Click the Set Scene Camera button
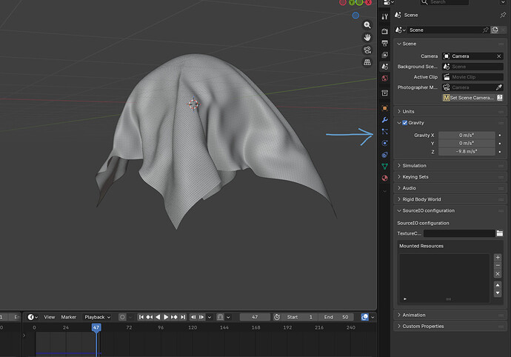 click(x=469, y=98)
